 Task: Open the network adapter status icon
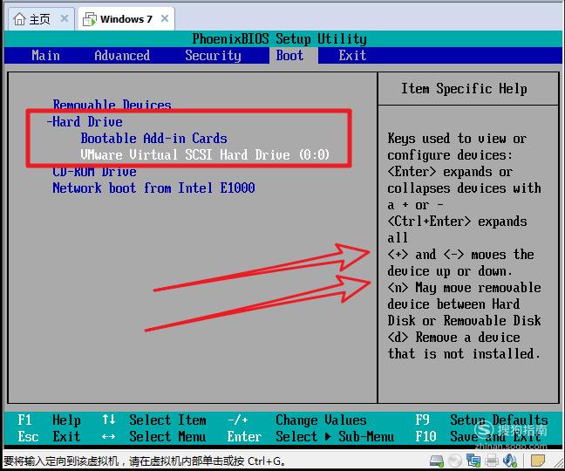[473, 461]
